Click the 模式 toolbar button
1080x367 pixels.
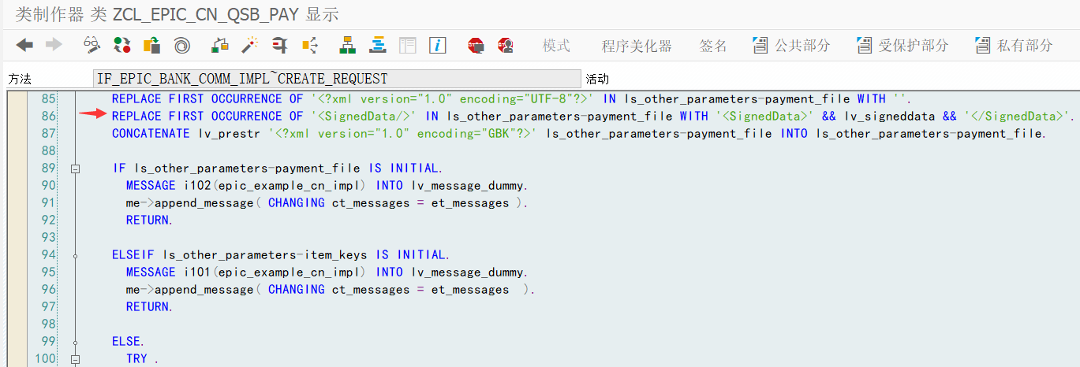556,46
